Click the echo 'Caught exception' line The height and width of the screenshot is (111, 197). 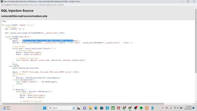pyautogui.click(x=37, y=82)
